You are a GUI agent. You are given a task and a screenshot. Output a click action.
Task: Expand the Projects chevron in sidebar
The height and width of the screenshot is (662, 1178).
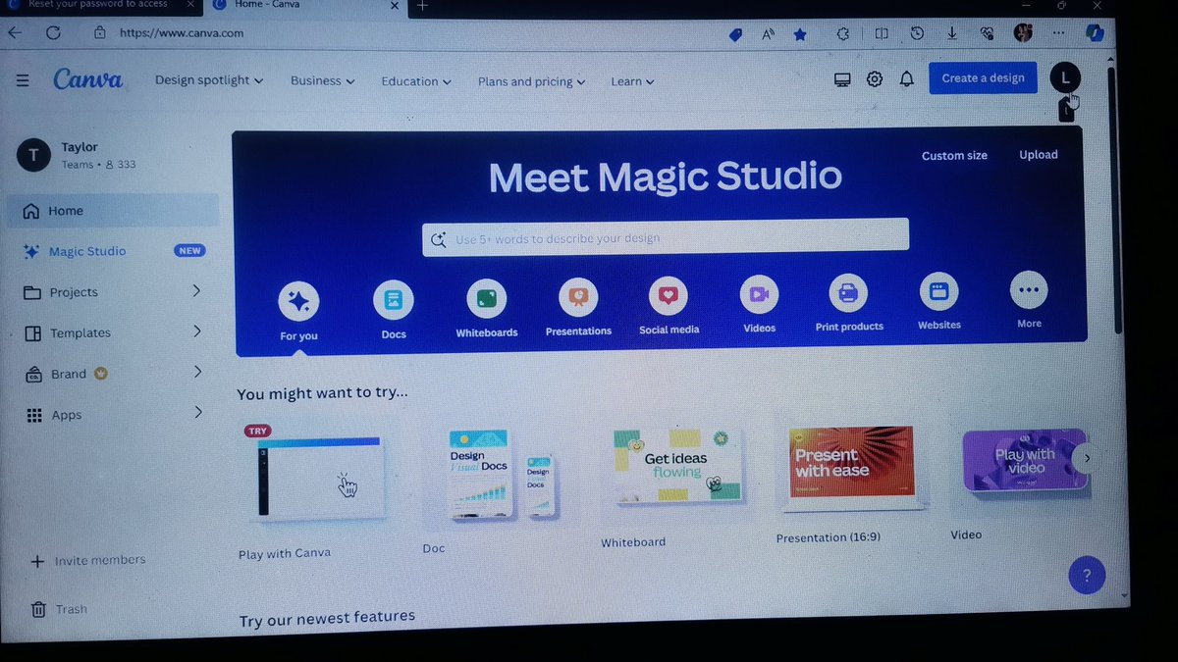(196, 290)
